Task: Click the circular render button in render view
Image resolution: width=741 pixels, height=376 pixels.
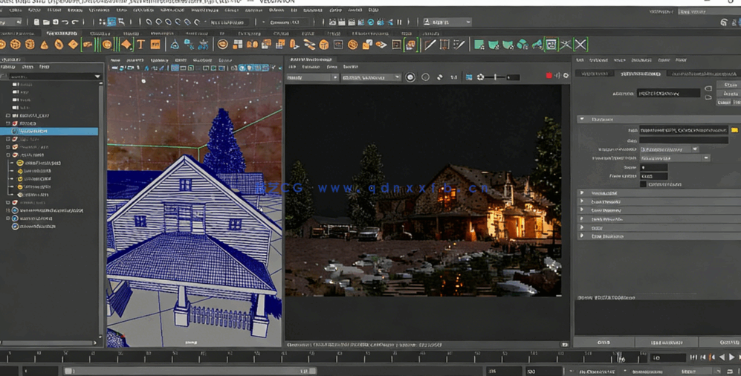Action: (x=410, y=77)
